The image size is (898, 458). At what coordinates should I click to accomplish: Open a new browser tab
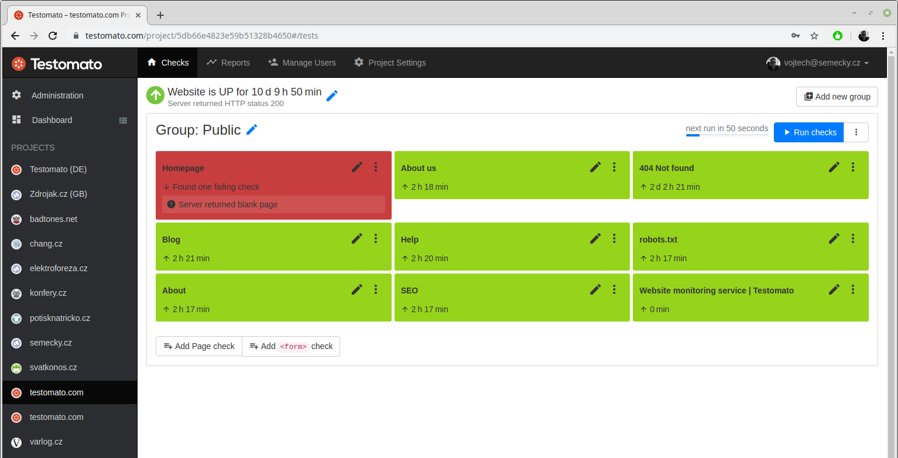pos(160,15)
